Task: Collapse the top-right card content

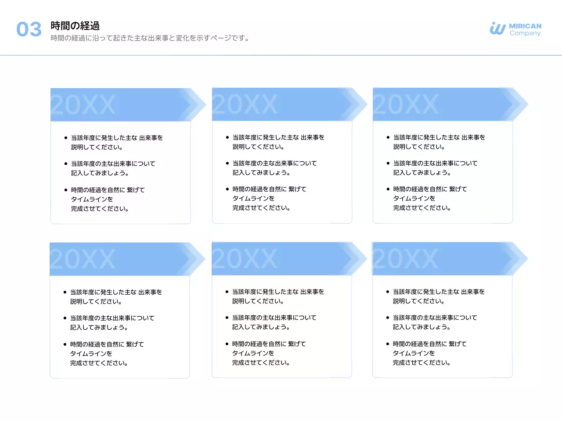Action: click(x=443, y=171)
